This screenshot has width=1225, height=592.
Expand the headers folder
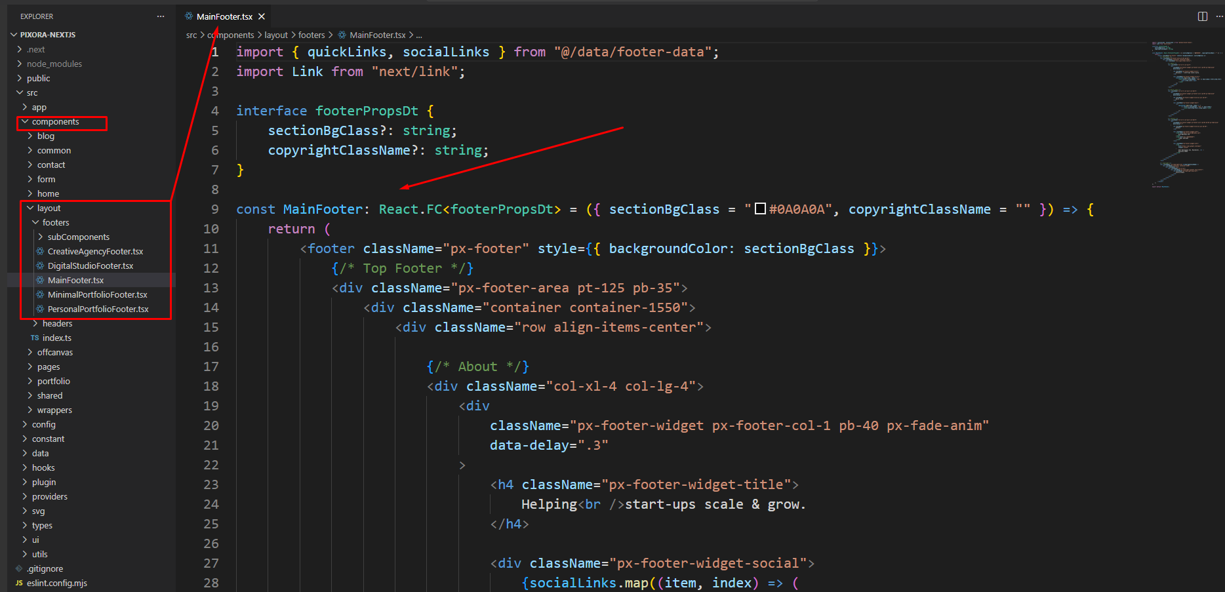click(x=35, y=324)
